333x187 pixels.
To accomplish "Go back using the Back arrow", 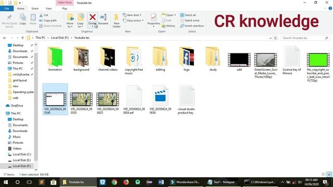I will (5, 38).
